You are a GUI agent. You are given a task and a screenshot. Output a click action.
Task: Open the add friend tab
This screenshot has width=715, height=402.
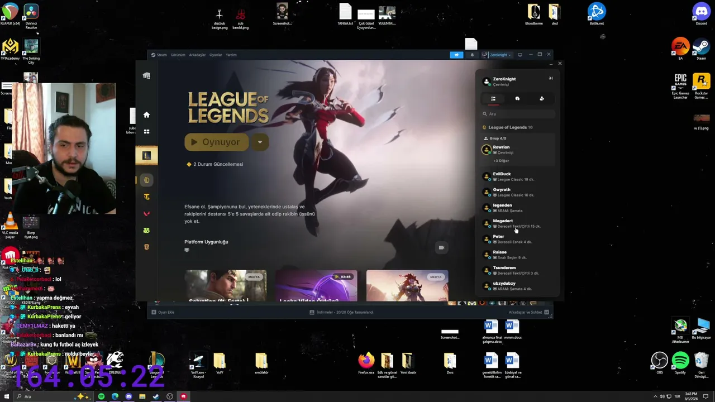(x=542, y=98)
